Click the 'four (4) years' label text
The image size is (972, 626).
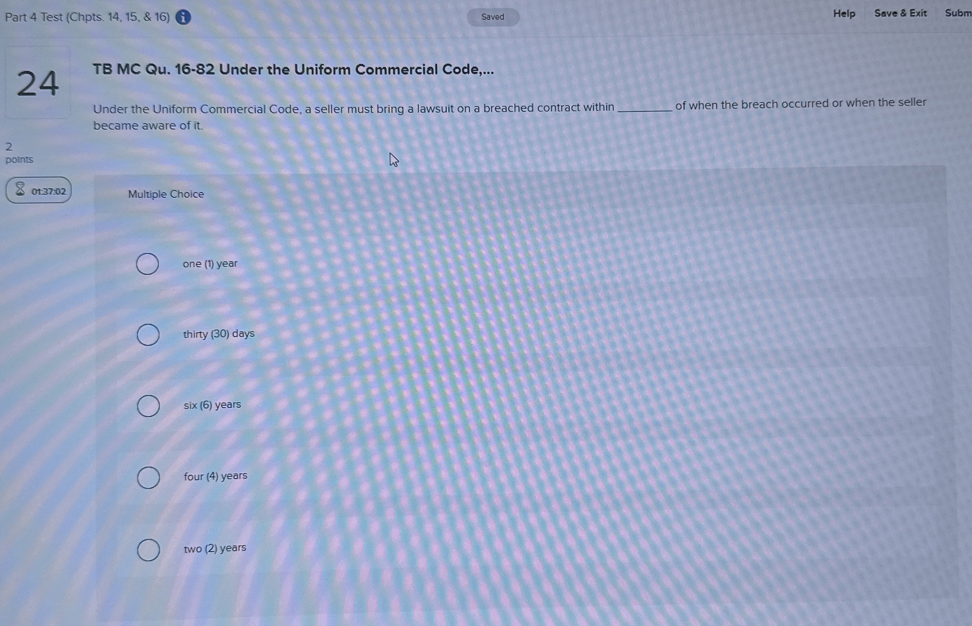coord(215,476)
